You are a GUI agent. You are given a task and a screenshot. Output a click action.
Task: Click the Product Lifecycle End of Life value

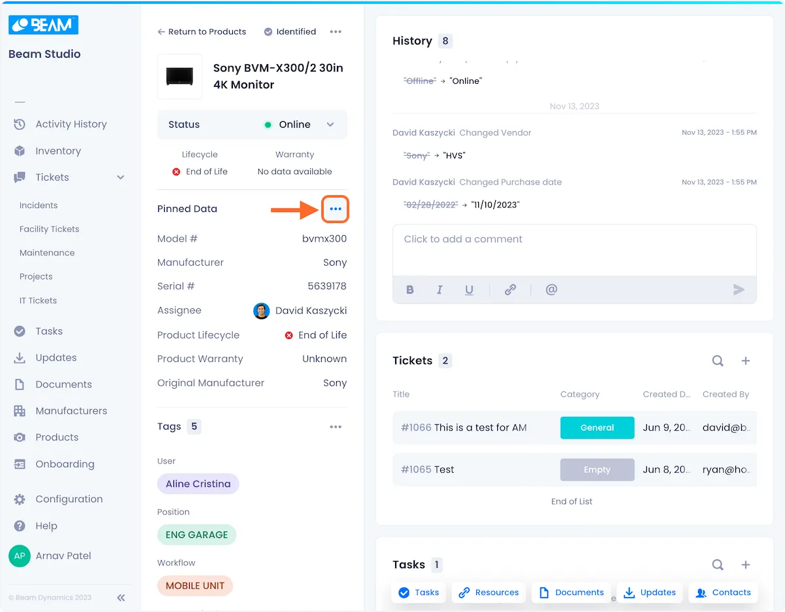316,335
